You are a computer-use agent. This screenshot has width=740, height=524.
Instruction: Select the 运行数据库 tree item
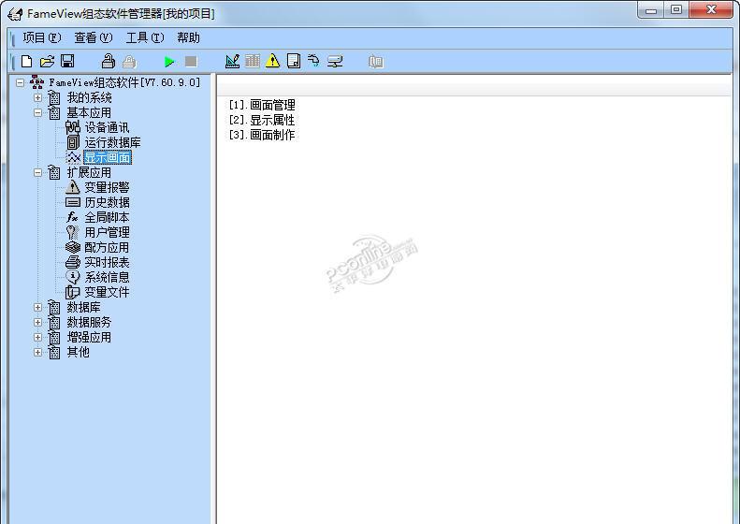pos(113,142)
